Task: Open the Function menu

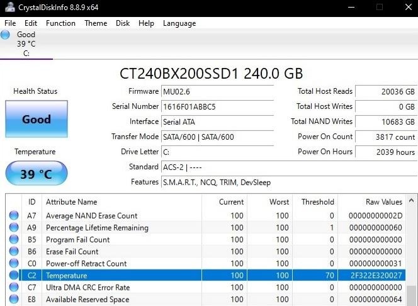Action: click(x=60, y=23)
